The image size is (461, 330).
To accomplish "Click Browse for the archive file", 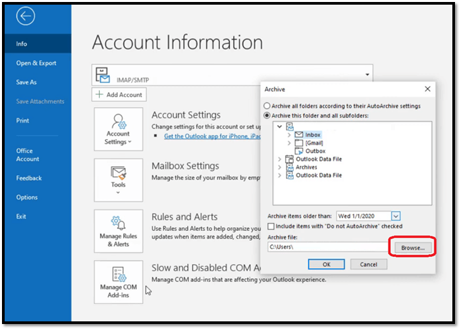I will tap(413, 247).
